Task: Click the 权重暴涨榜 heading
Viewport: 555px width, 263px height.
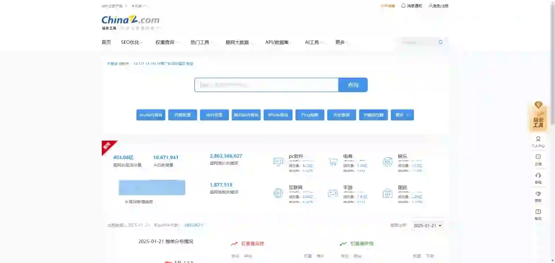Action: [x=253, y=244]
